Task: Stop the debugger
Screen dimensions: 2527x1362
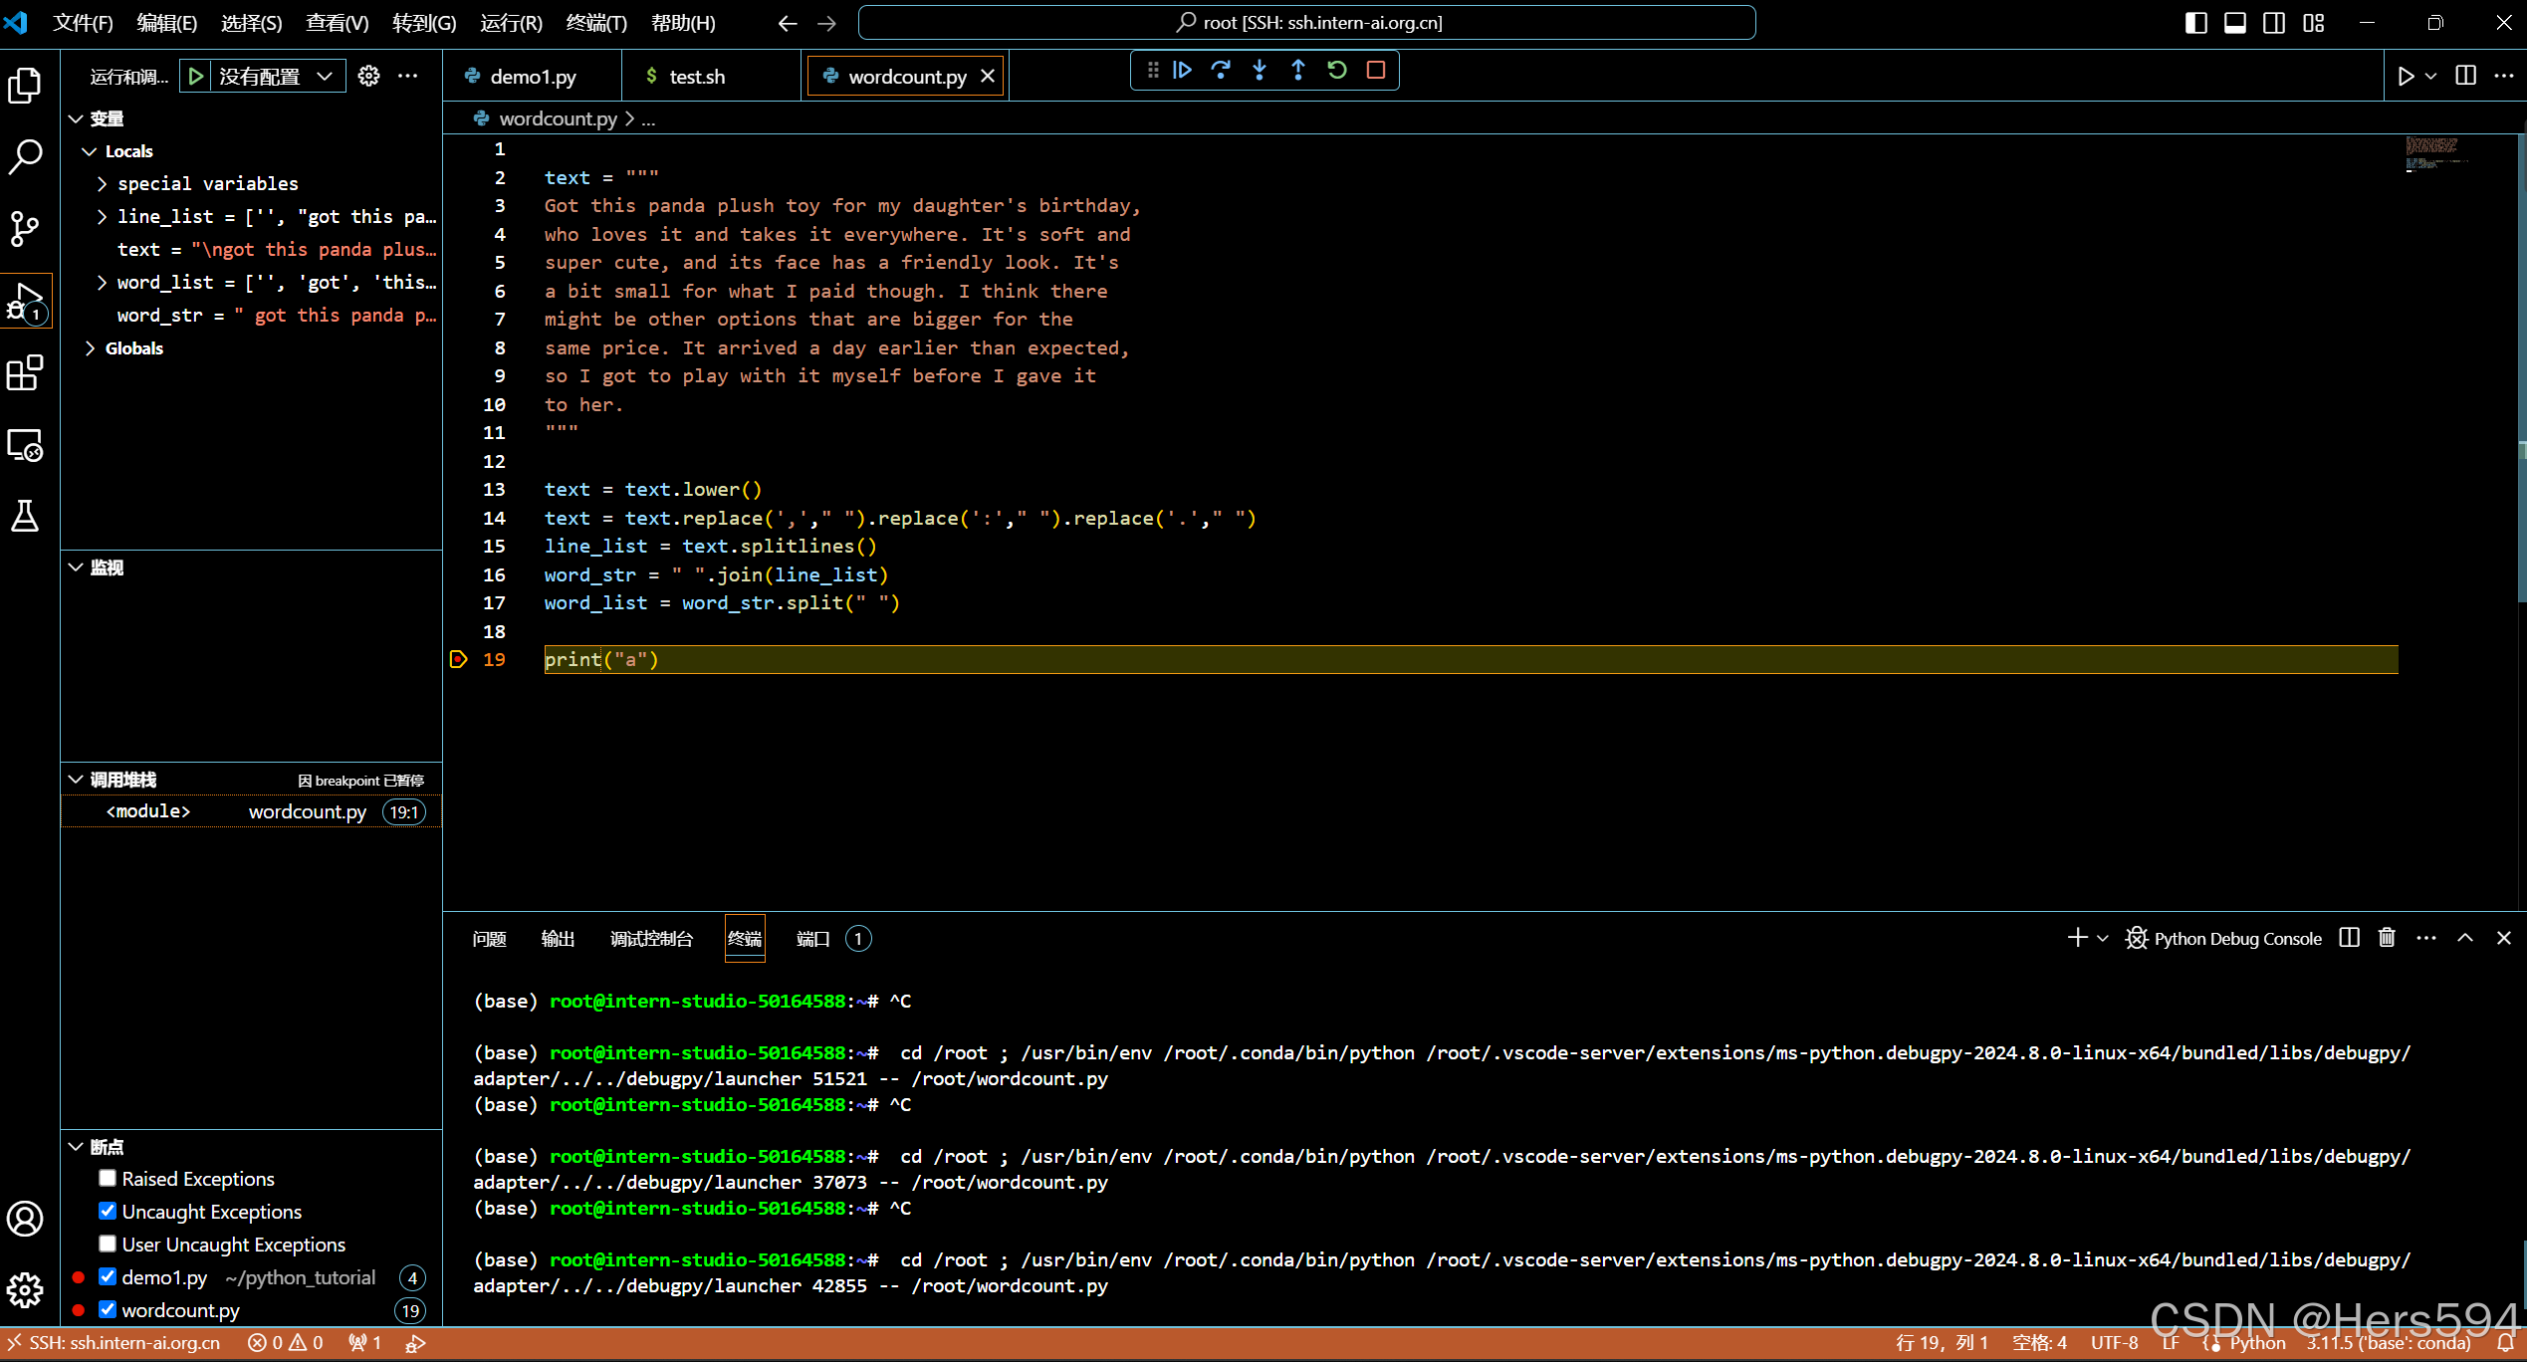Action: pyautogui.click(x=1377, y=70)
